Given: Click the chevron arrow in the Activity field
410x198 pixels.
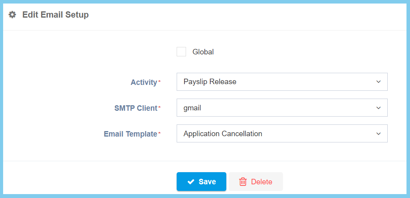Looking at the screenshot, I should point(378,82).
